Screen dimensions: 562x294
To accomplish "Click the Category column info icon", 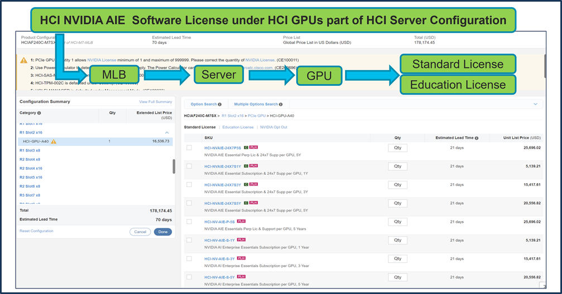I will tap(39, 112).
